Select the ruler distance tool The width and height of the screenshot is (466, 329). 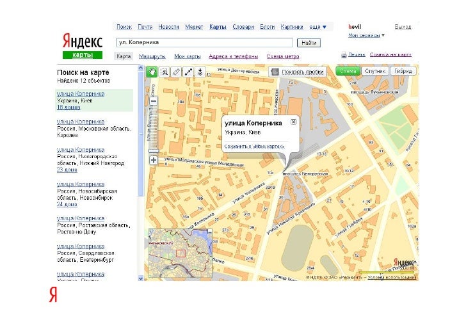click(x=176, y=72)
